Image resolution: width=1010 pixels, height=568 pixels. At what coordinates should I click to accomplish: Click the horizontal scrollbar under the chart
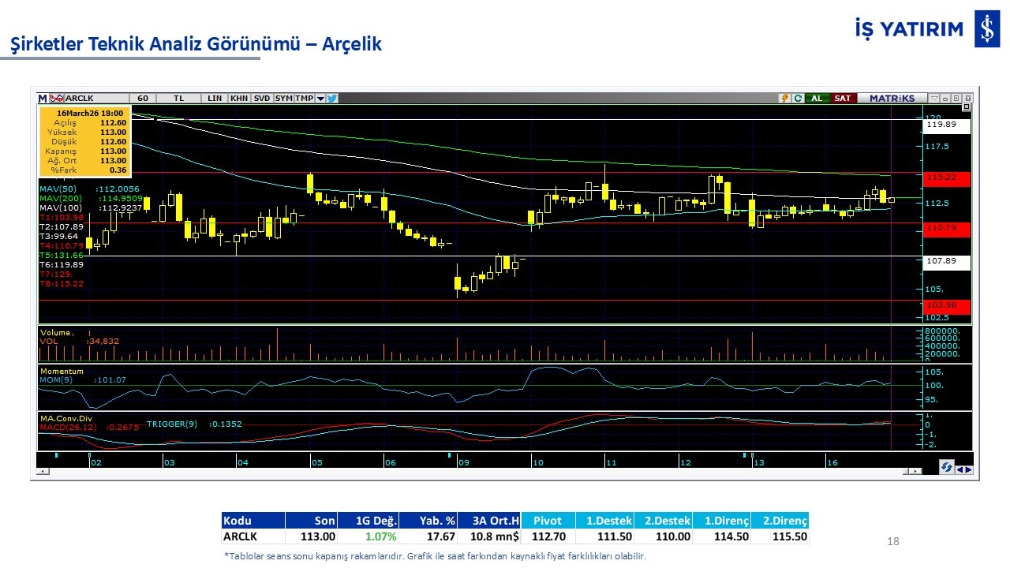click(473, 471)
